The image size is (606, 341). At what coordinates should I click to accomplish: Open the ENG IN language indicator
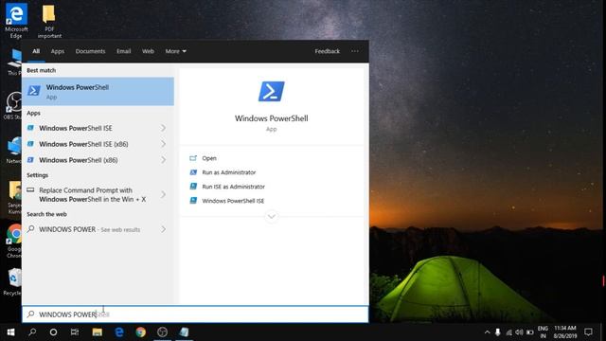click(543, 332)
